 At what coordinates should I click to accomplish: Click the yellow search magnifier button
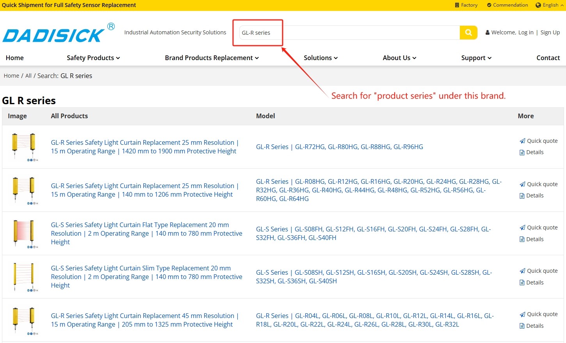(x=468, y=32)
